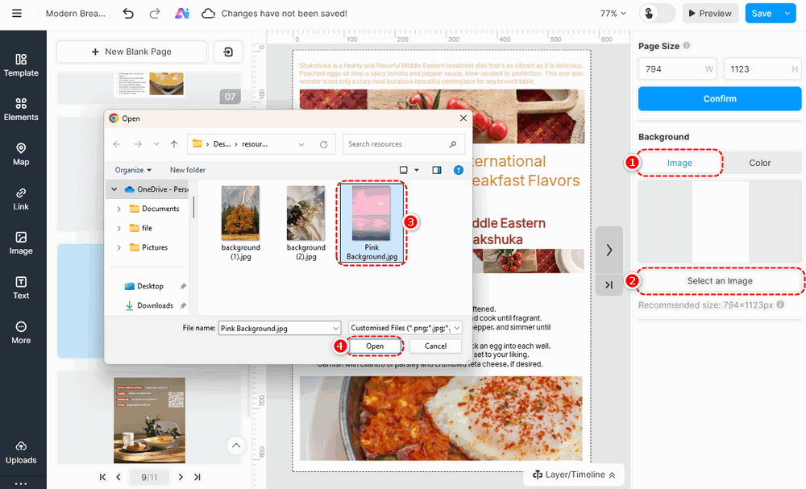Open the Organize menu in dialog
This screenshot has height=489, width=806.
133,170
